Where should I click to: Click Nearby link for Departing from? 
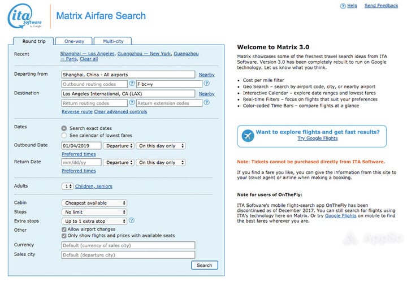click(x=207, y=75)
